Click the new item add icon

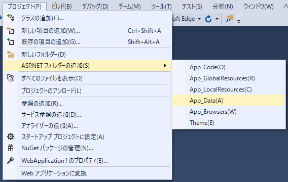11,30
